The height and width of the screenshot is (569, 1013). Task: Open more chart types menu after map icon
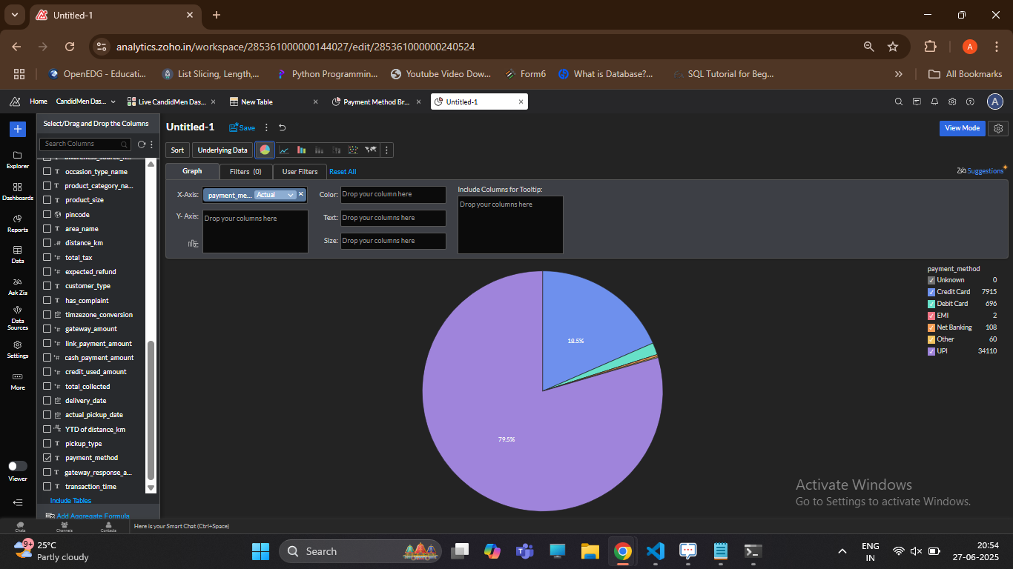tap(386, 150)
